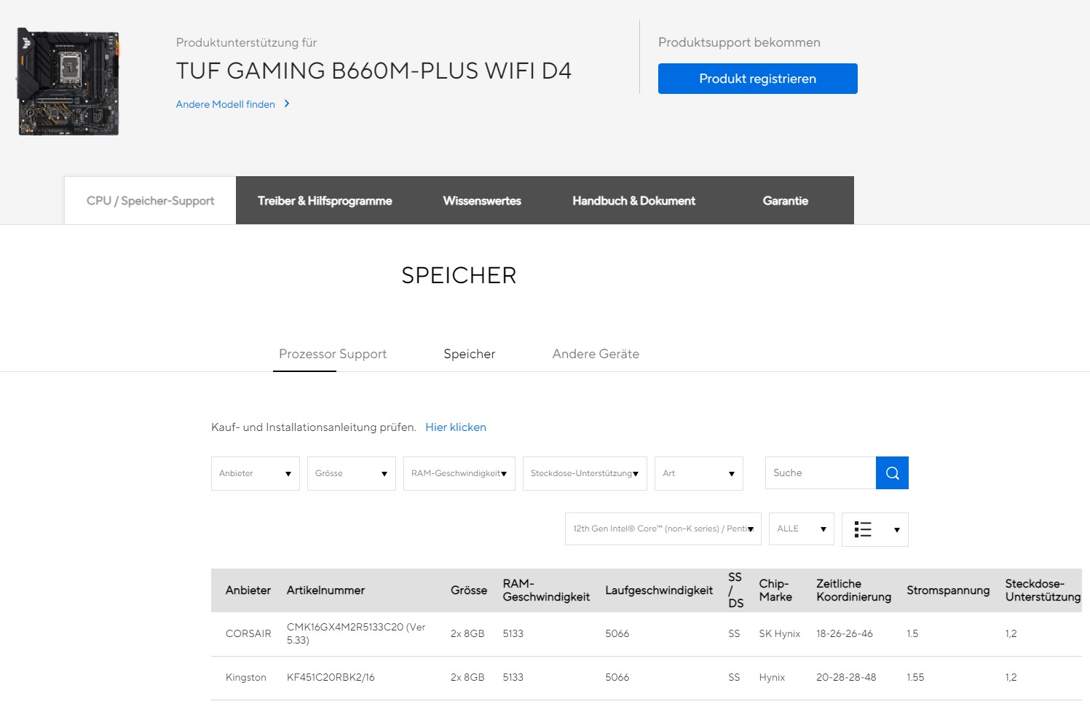Click the TUF GAMING B660M-PLUS WIFI D4 title
1090x712 pixels.
[x=374, y=71]
